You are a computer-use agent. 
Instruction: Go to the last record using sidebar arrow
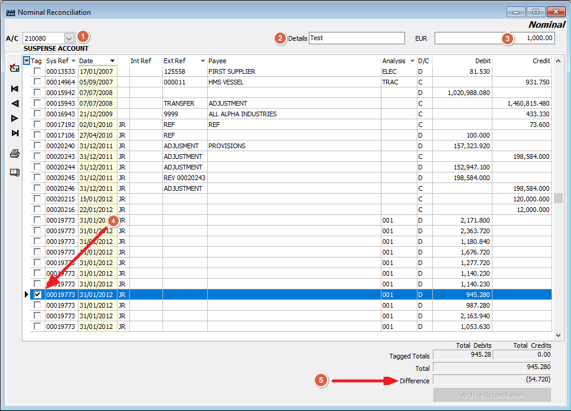tap(15, 133)
